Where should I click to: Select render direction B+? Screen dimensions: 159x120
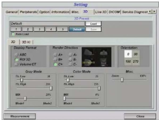pos(55,60)
